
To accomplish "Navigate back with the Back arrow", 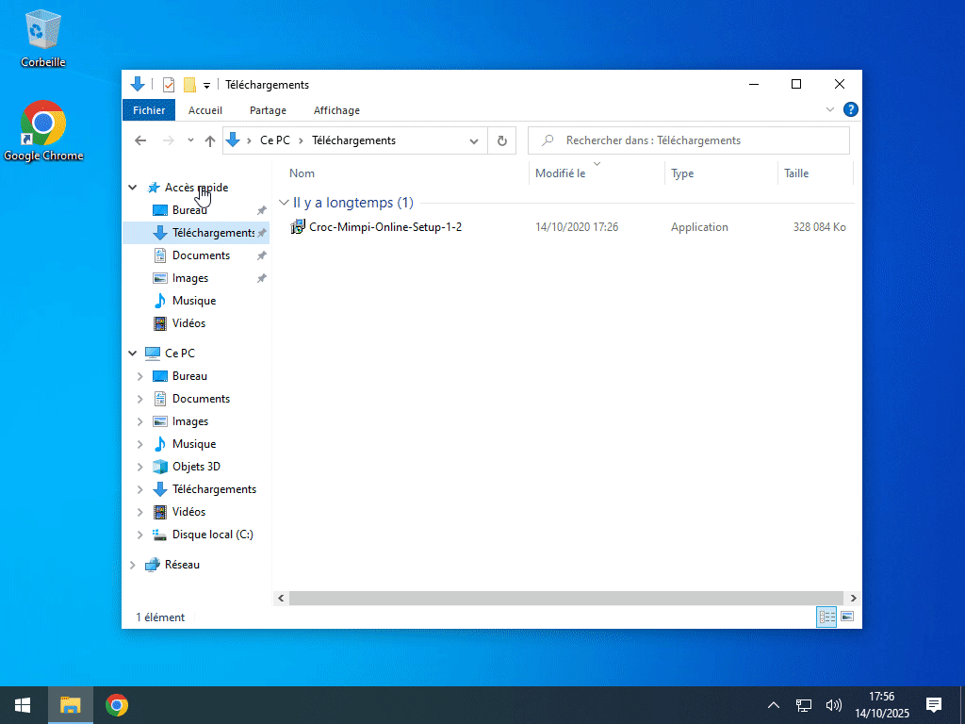I will [x=140, y=140].
